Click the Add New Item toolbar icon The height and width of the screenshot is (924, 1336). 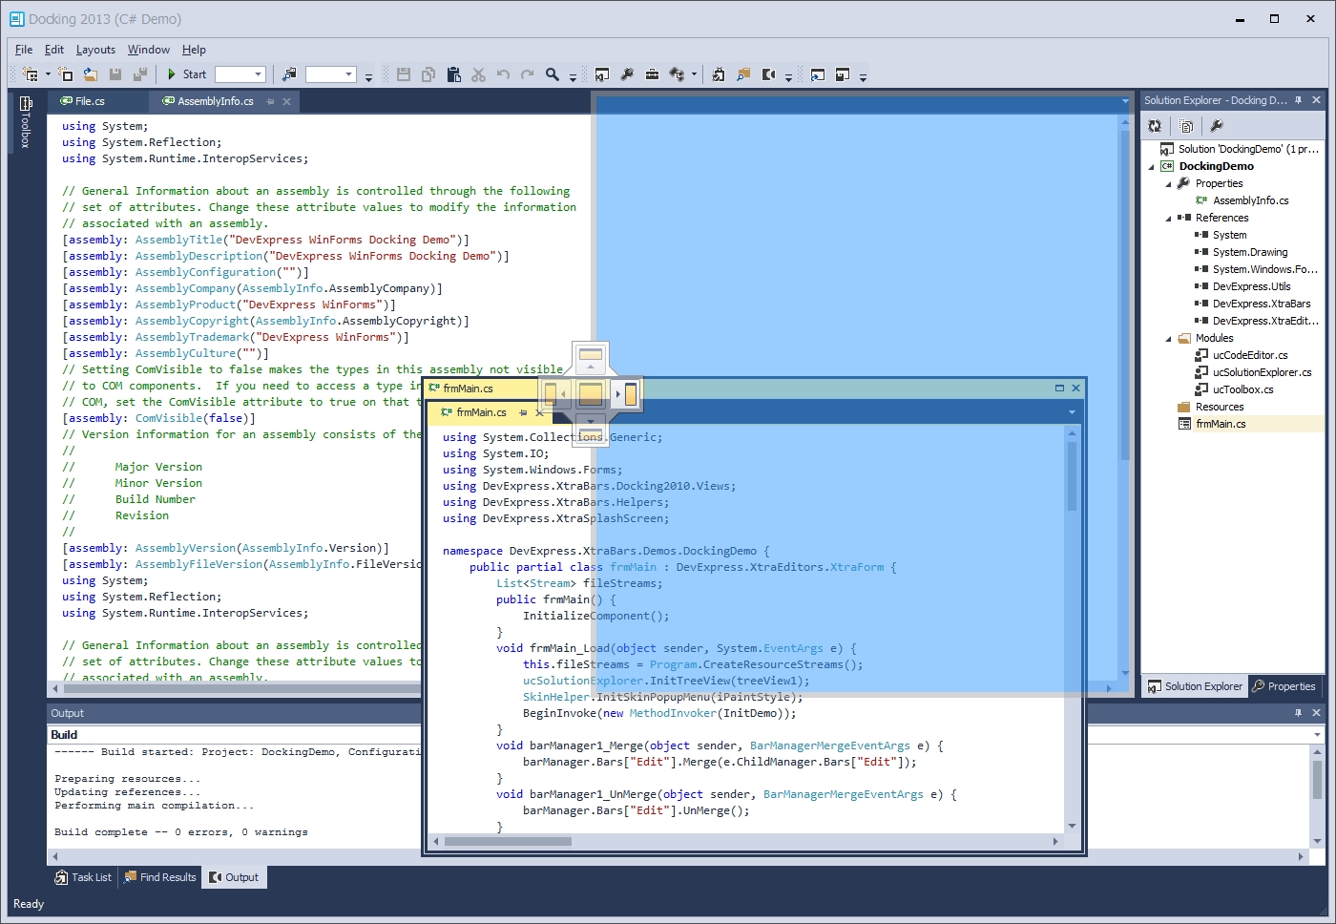[x=66, y=74]
